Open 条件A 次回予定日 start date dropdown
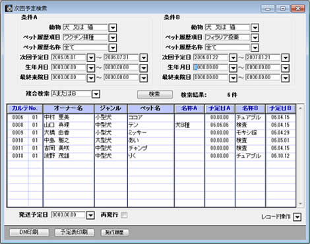 [91, 58]
